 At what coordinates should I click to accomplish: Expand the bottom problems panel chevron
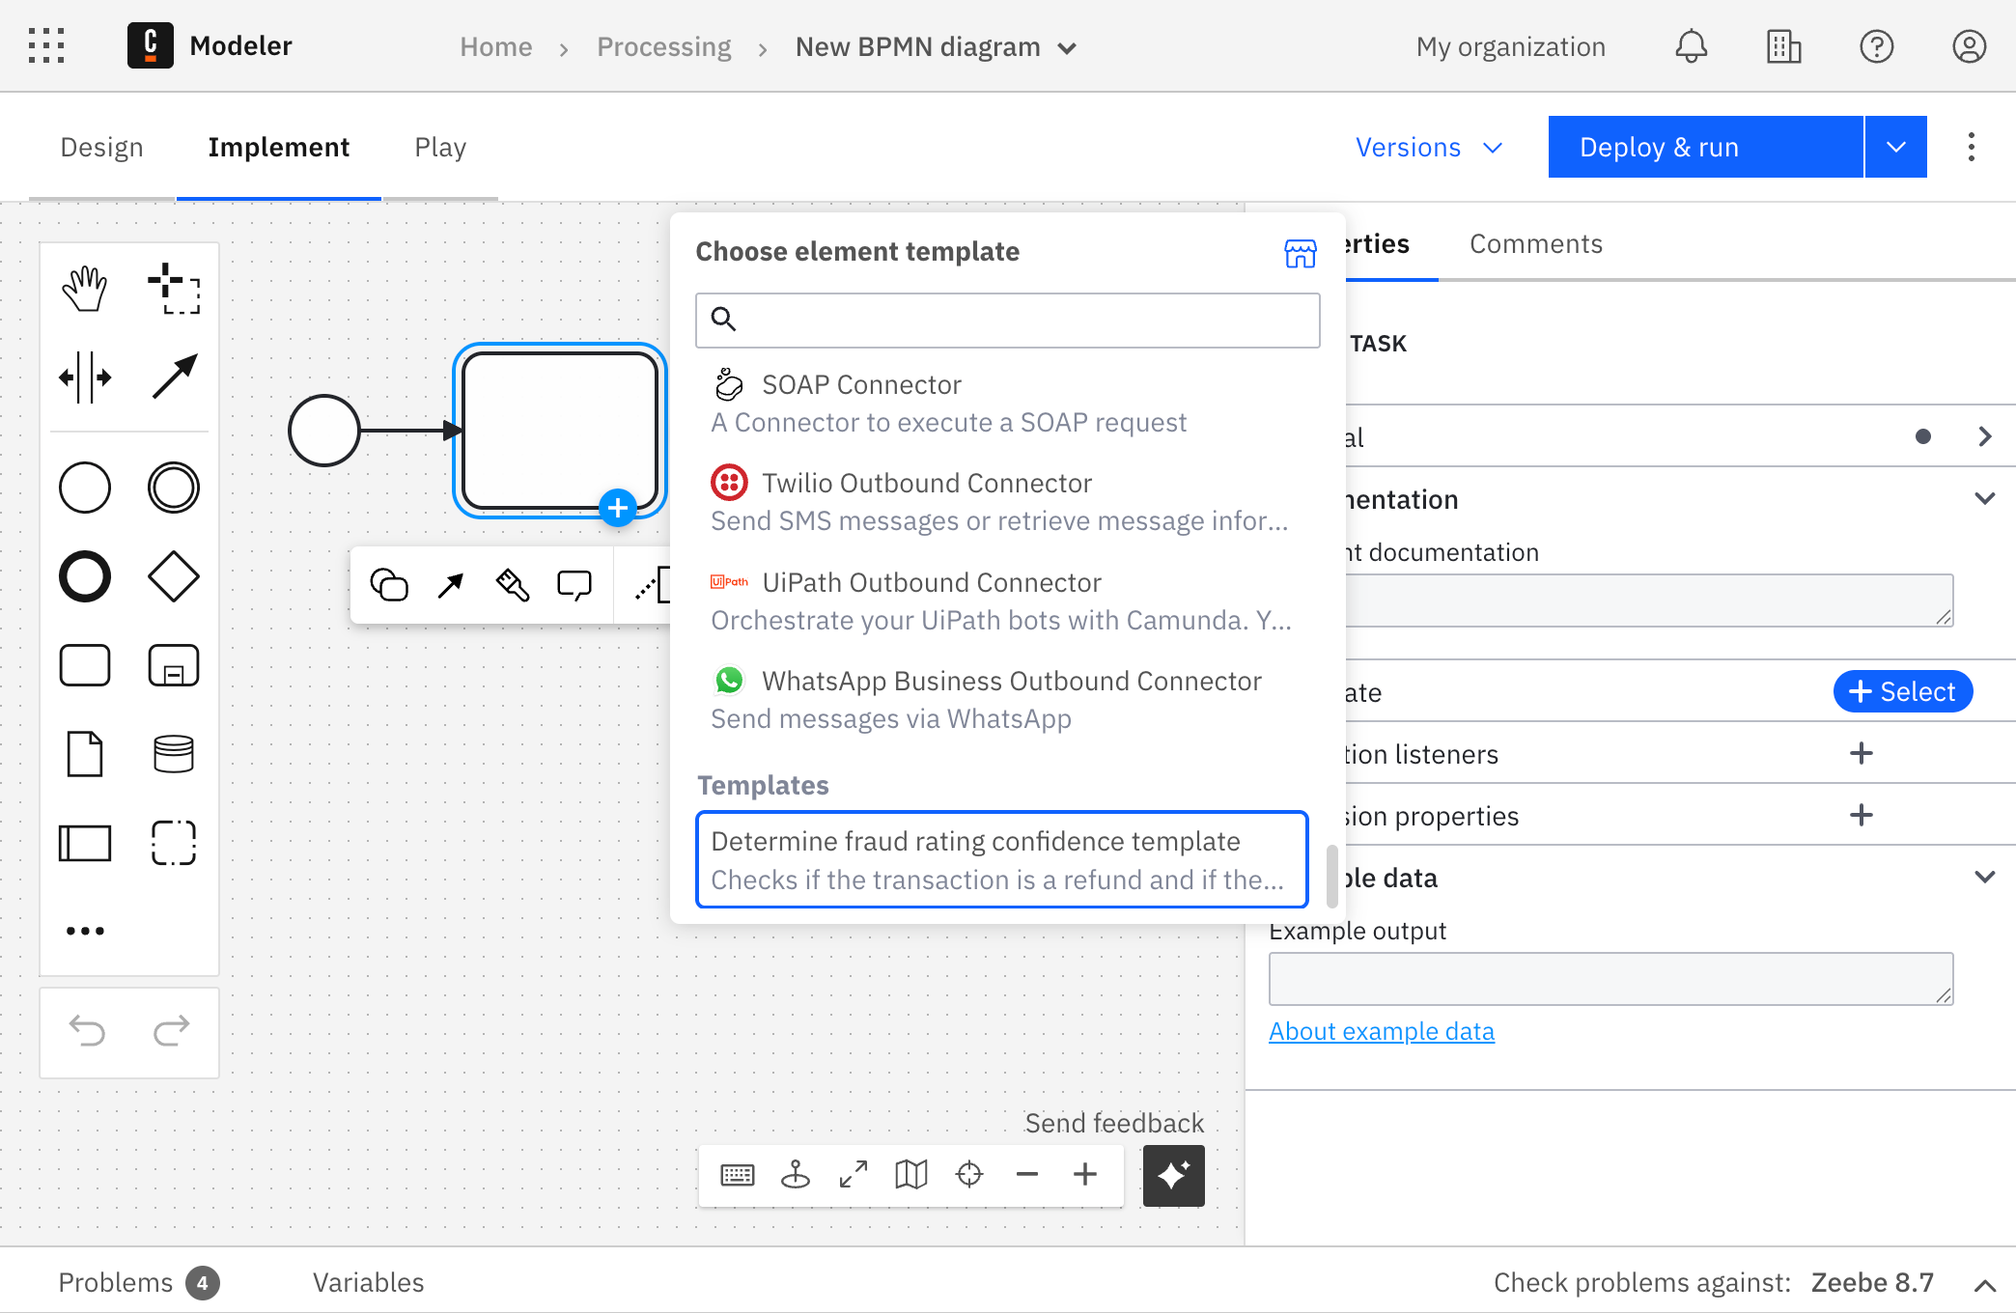tap(1984, 1284)
